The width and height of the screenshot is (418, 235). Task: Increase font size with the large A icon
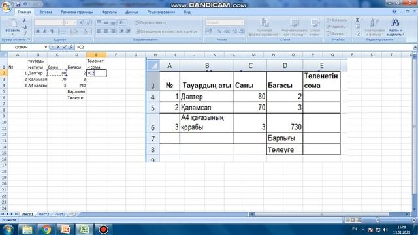[82, 23]
